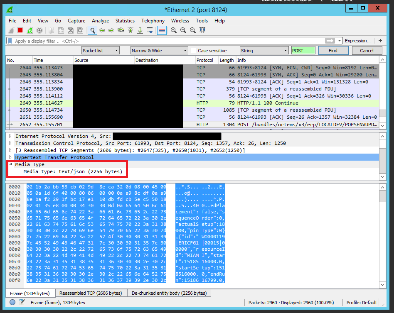Click Media type: text/json (2256 bytes) line
The image size is (394, 313).
(x=73, y=171)
